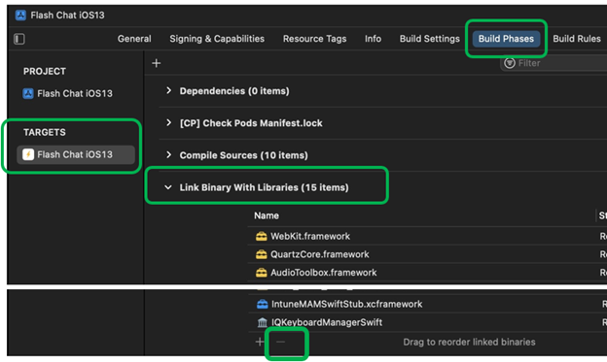The width and height of the screenshot is (607, 362).
Task: Click the Xcode project icon in title bar
Action: [x=20, y=16]
